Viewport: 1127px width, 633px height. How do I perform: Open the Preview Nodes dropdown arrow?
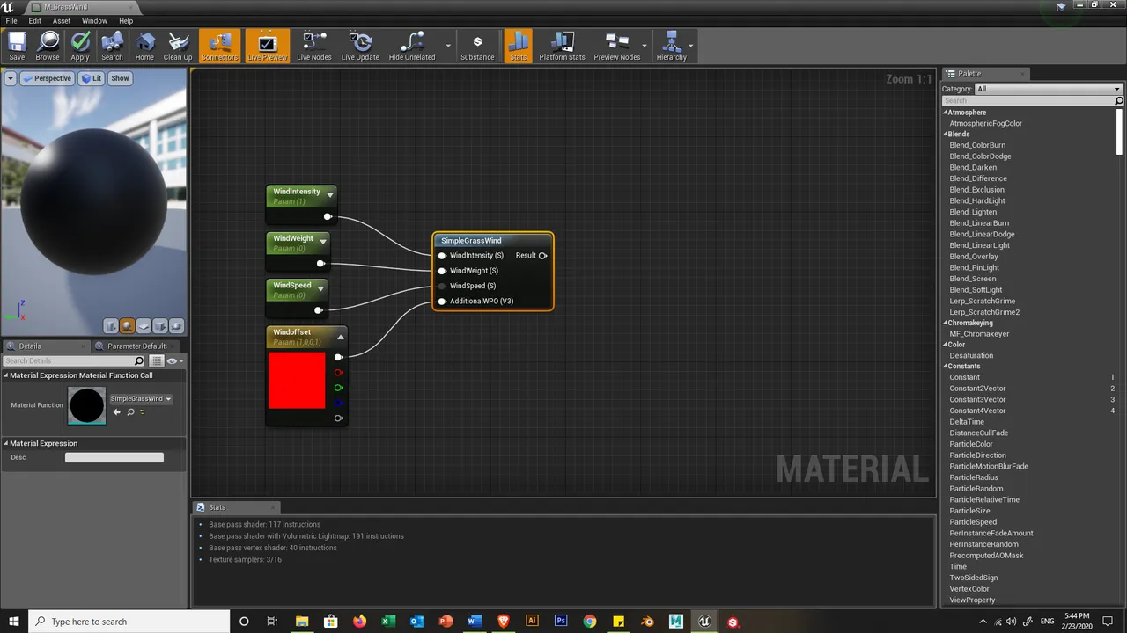coord(645,46)
